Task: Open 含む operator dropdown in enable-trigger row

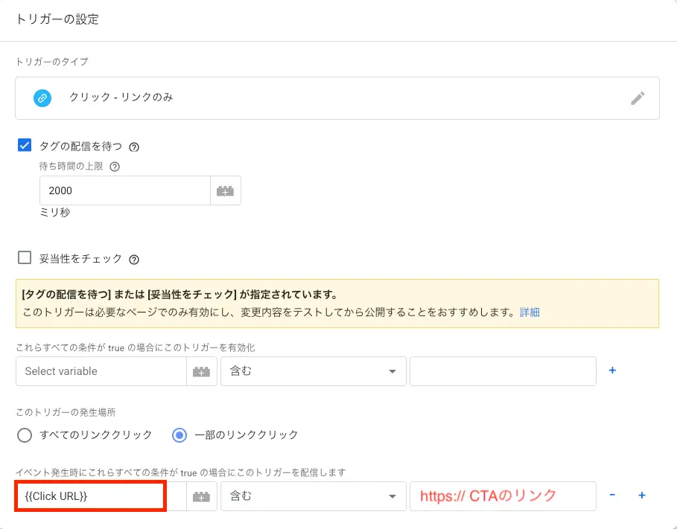Action: pyautogui.click(x=313, y=371)
